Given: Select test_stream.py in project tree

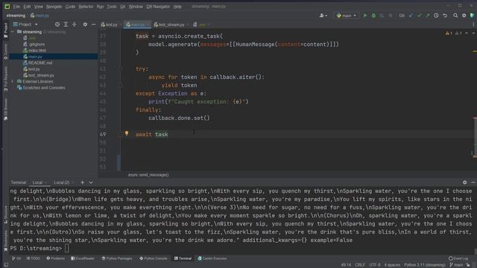Looking at the screenshot, I should click(x=41, y=75).
